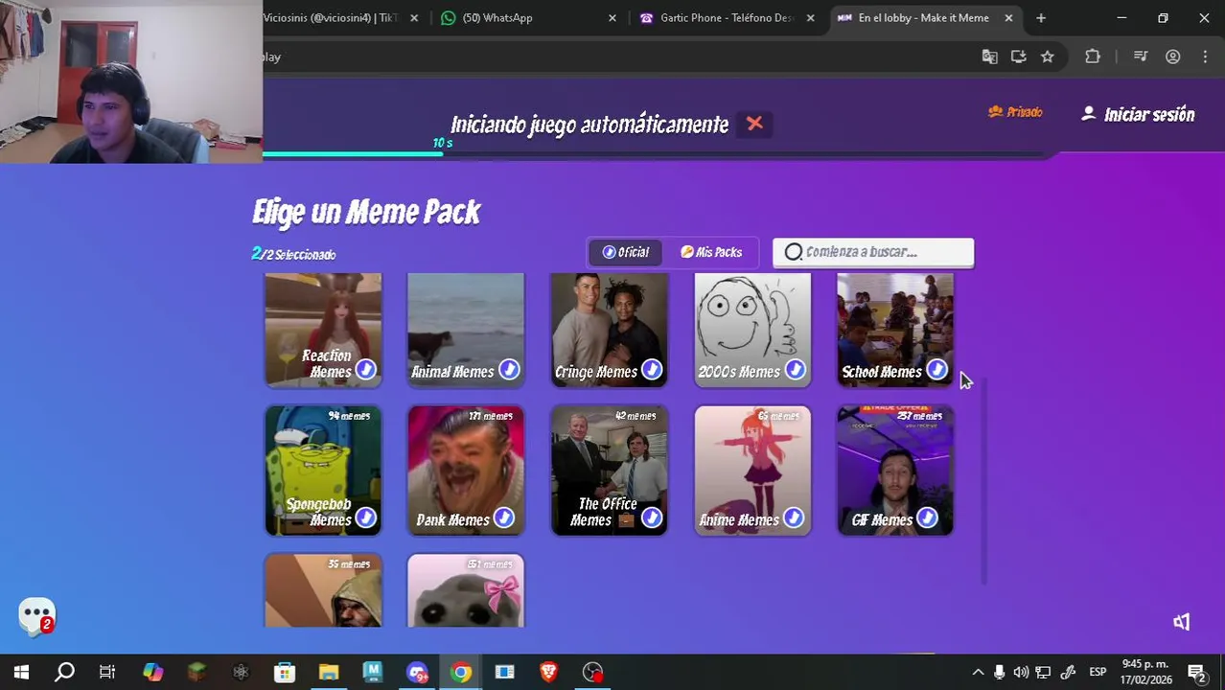
Task: Toggle the 2000s Memes pack checkmark
Action: (x=795, y=370)
